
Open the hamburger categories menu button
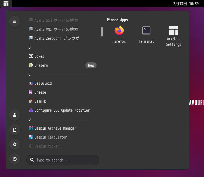pos(15,21)
